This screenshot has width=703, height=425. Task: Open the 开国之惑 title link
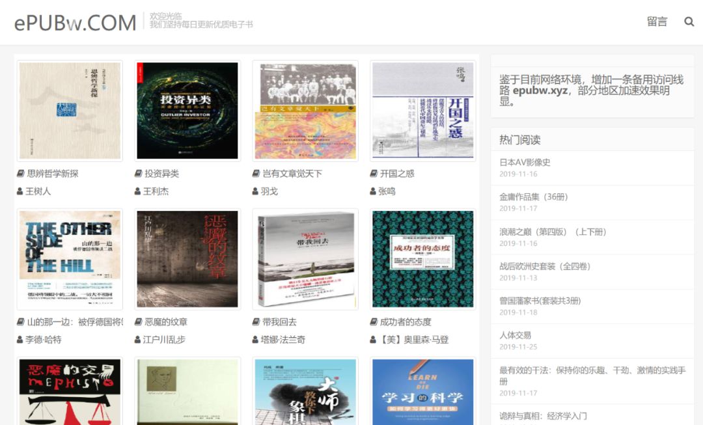397,174
